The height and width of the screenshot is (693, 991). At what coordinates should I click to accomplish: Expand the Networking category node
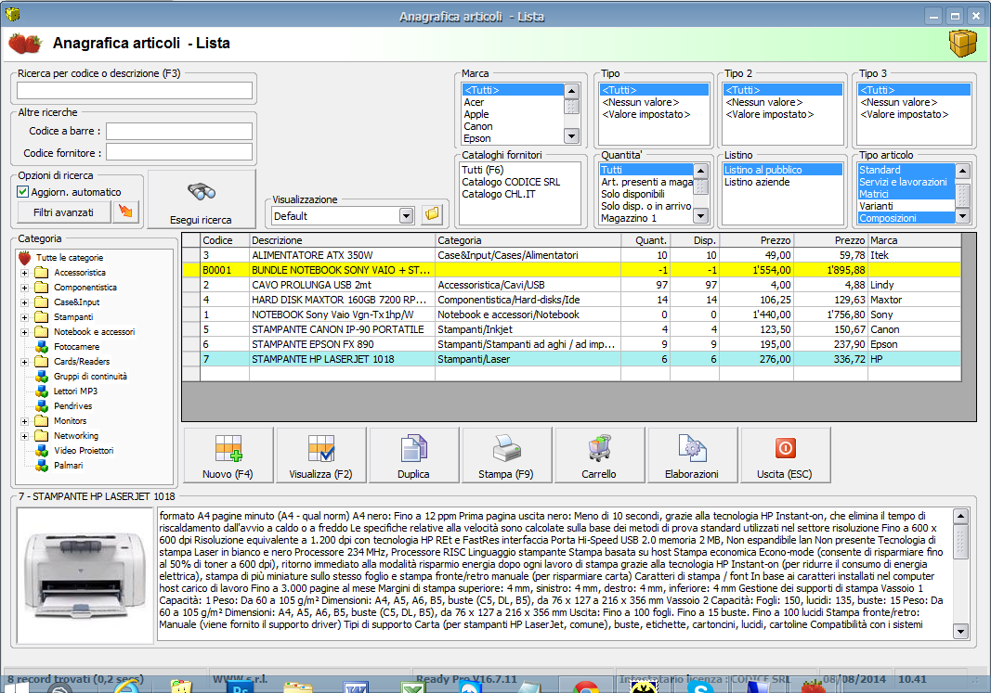point(25,436)
